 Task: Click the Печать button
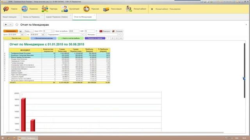tap(26, 31)
